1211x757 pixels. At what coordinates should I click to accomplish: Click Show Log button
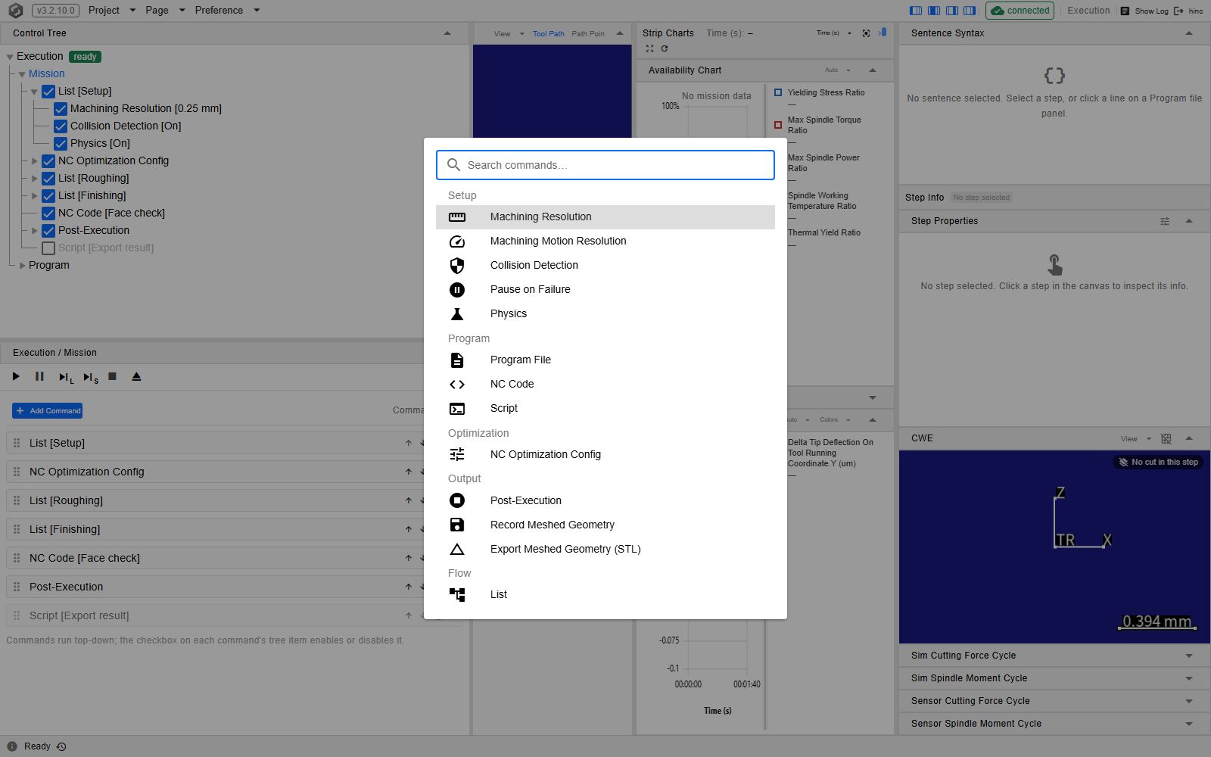coord(1145,11)
